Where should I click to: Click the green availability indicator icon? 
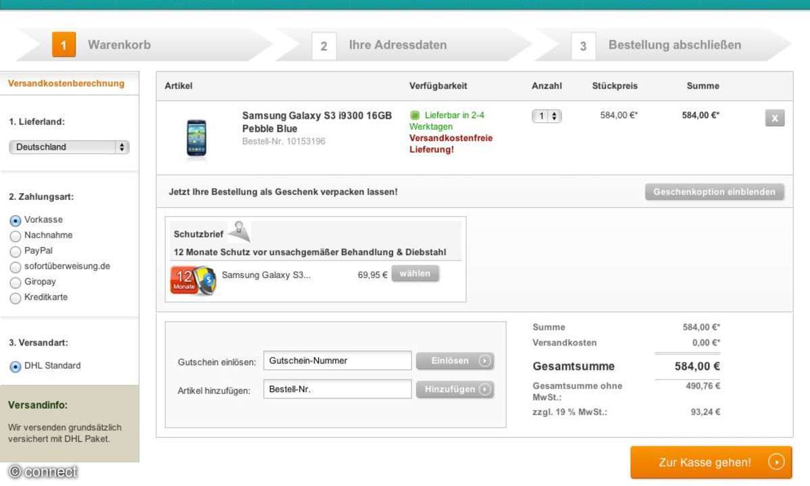415,115
